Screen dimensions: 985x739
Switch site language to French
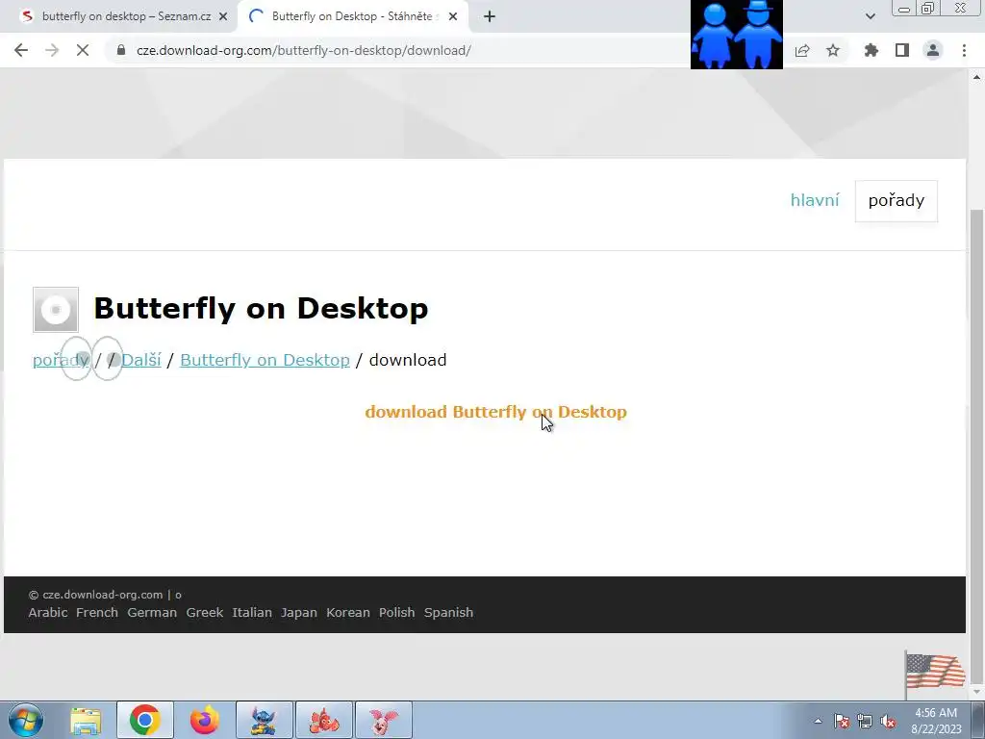tap(97, 613)
